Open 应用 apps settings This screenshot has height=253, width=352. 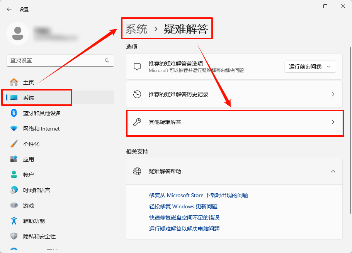point(28,159)
